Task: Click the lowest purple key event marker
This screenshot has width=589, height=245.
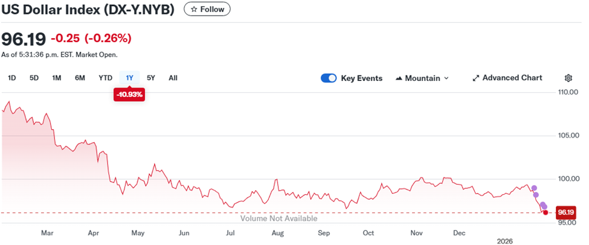Action: click(x=544, y=207)
